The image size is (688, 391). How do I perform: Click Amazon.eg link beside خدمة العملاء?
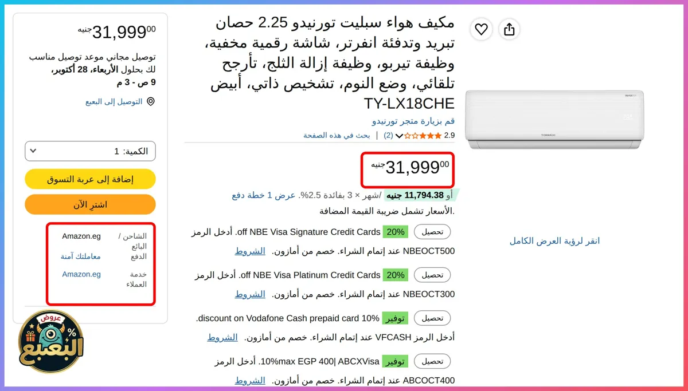pos(81,274)
